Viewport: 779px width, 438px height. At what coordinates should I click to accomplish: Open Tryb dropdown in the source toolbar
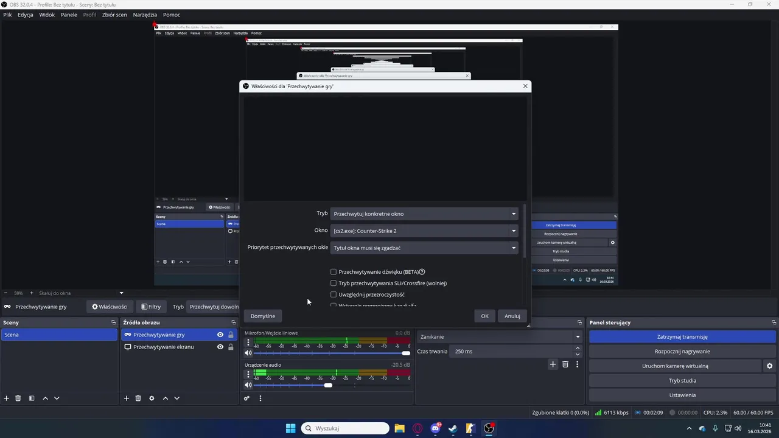point(213,307)
